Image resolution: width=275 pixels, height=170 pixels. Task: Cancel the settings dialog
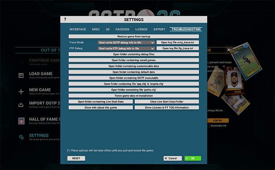173,158
